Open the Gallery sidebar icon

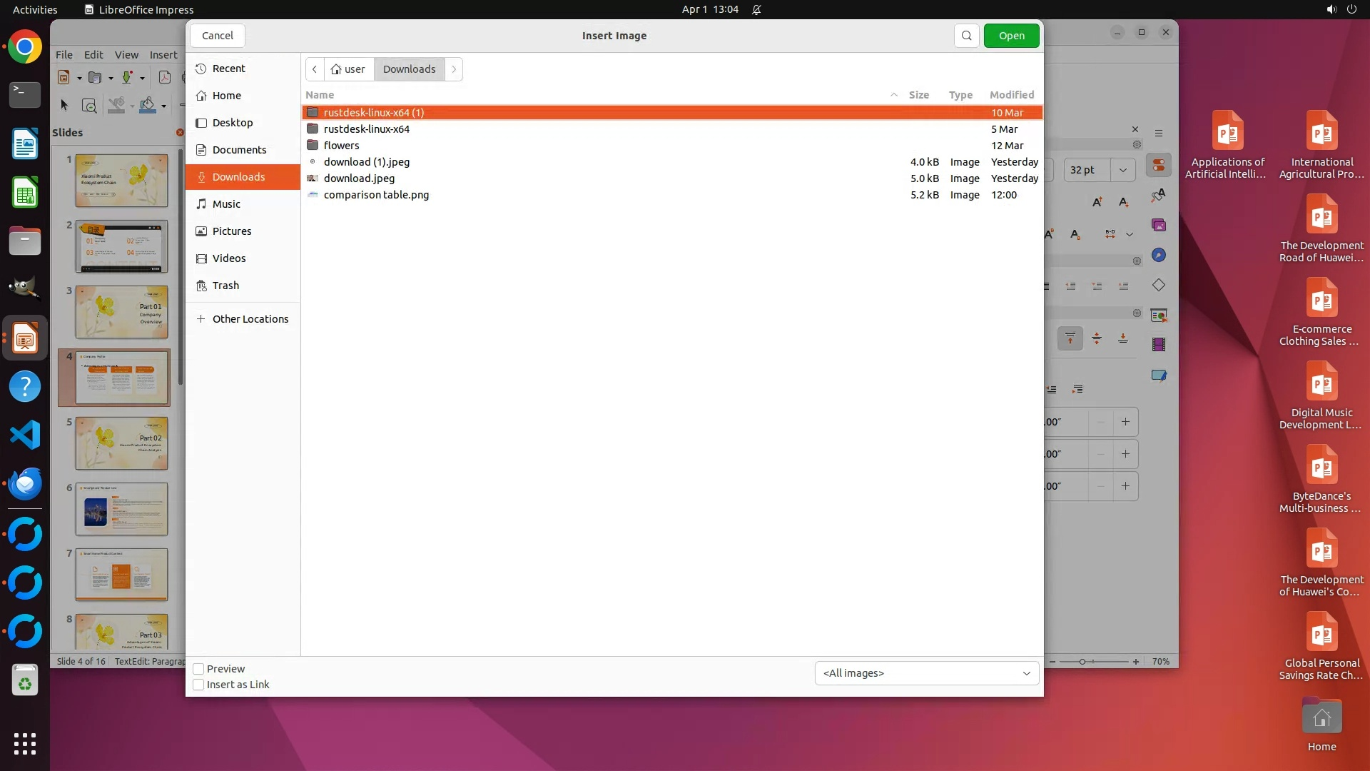(x=1158, y=226)
